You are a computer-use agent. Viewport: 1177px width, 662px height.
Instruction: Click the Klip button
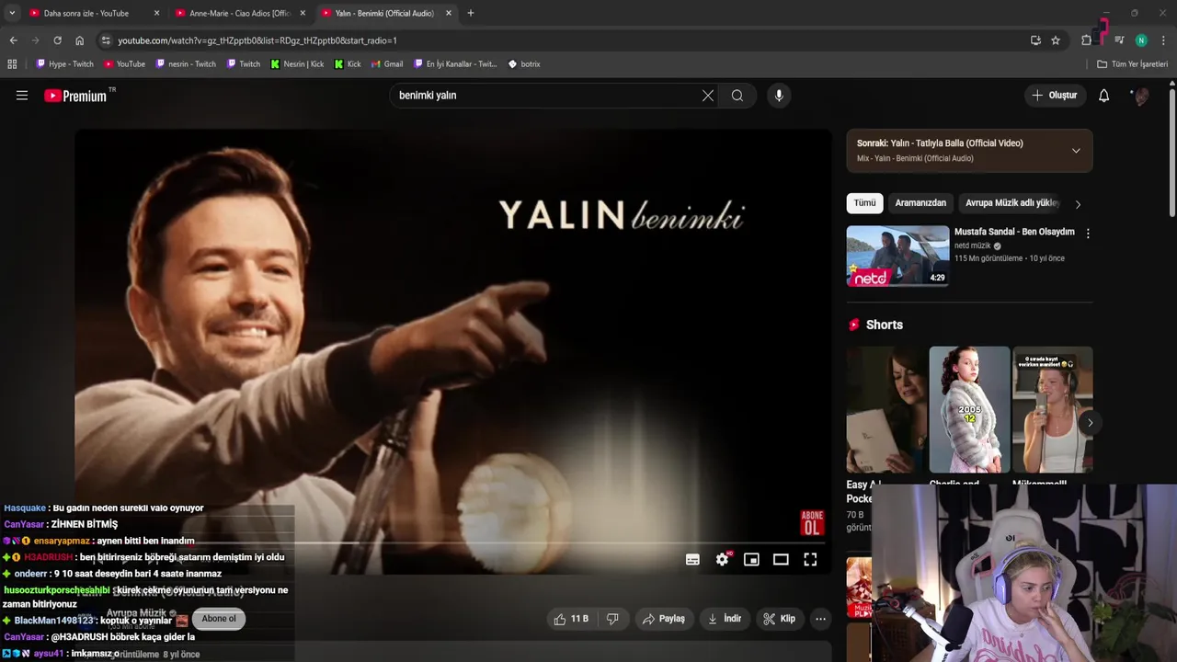(779, 619)
